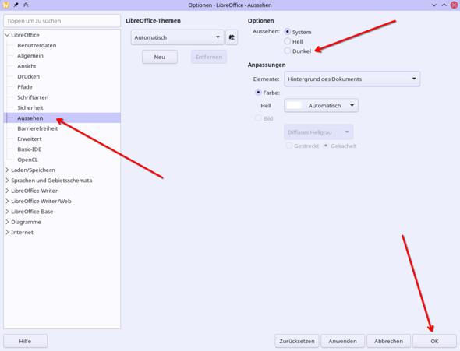Open the Elemente dropdown list
Screen dimensions: 460x351
352,79
